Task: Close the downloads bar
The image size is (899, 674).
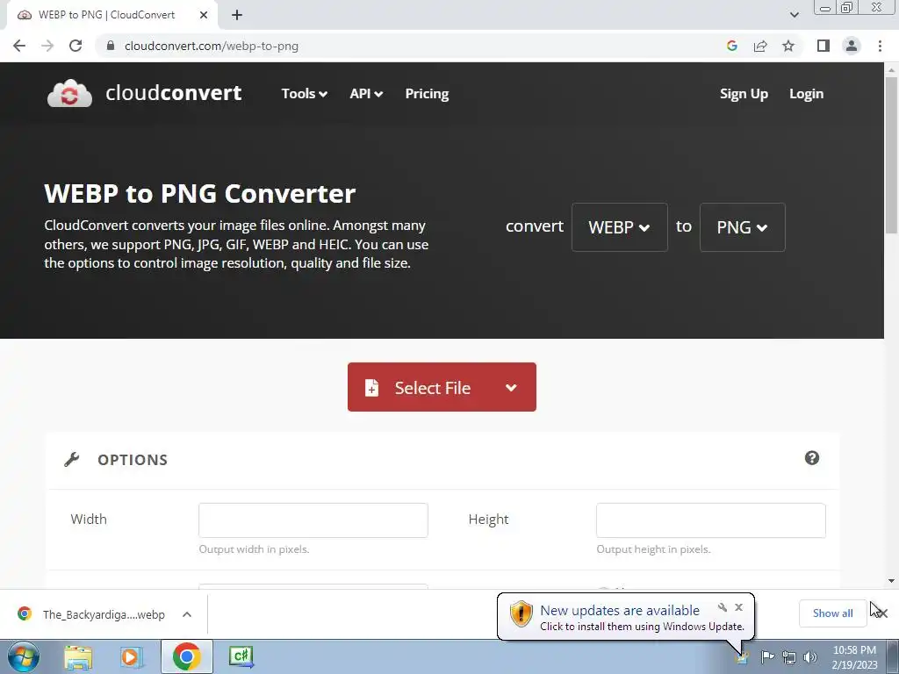Action: 881,613
